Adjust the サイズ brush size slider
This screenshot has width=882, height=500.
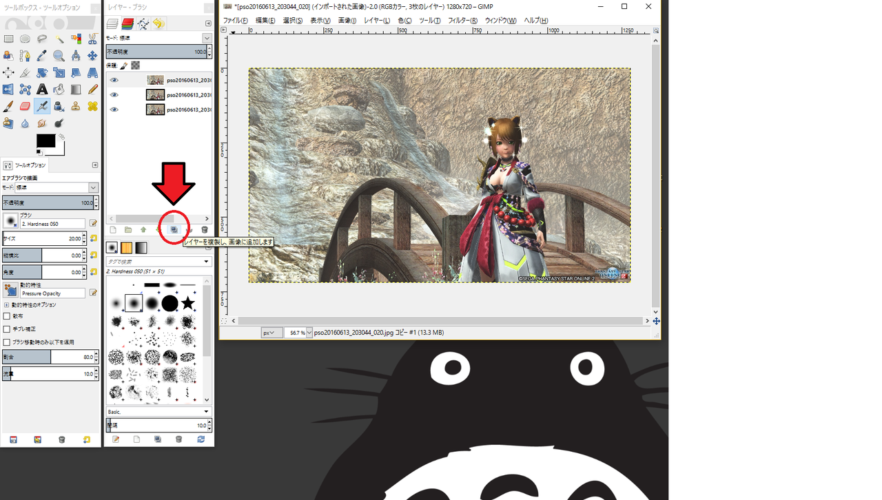tap(43, 238)
